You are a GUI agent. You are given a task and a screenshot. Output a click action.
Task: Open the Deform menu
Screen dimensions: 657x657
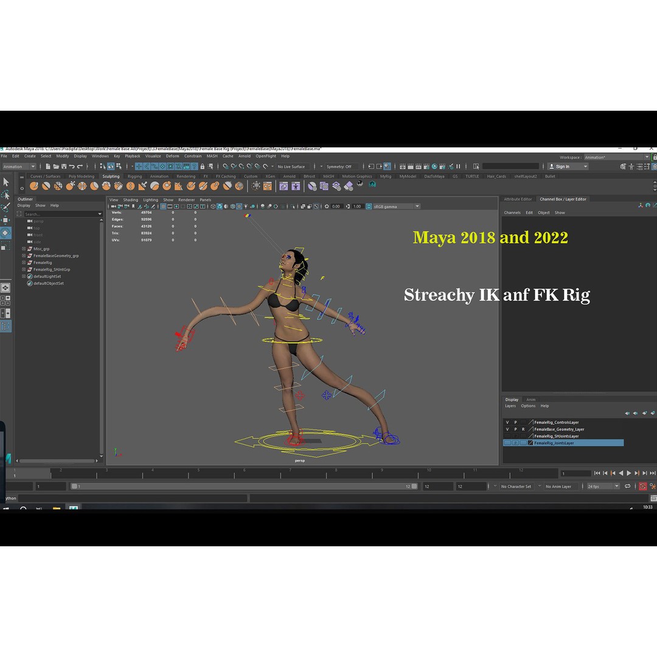point(172,156)
